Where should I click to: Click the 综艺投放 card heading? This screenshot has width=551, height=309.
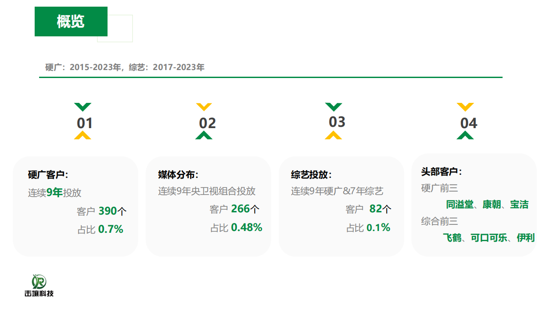click(x=311, y=175)
